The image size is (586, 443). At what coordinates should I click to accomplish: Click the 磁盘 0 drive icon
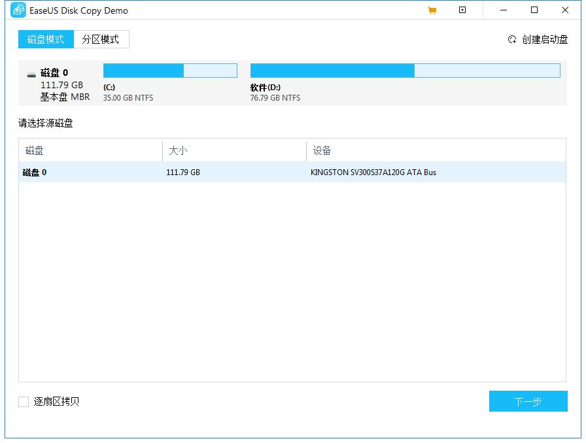coord(31,74)
